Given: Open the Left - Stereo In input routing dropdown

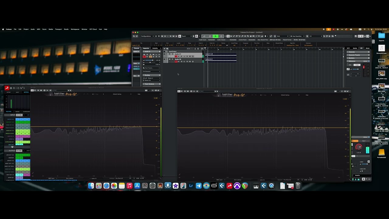Looking at the screenshot, I should [x=152, y=78].
